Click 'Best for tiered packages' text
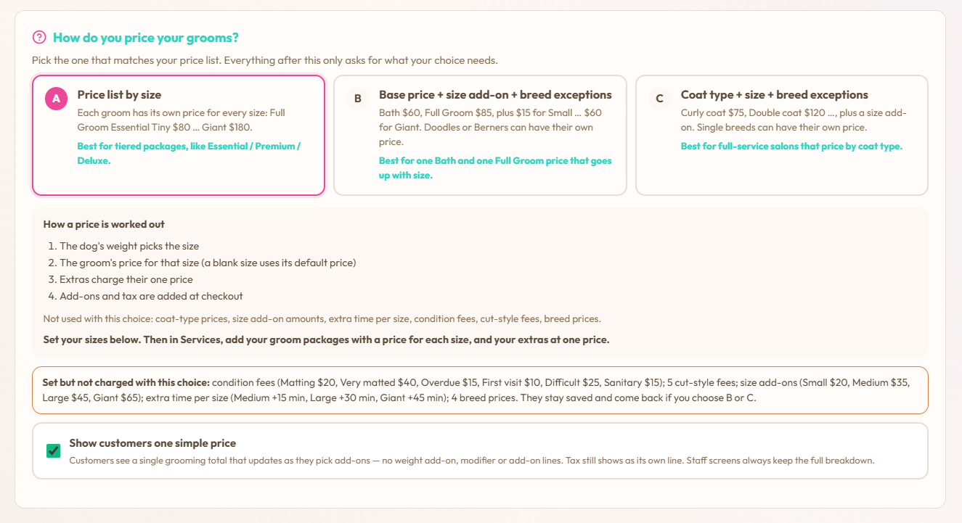Image resolution: width=962 pixels, height=523 pixels. 189,153
